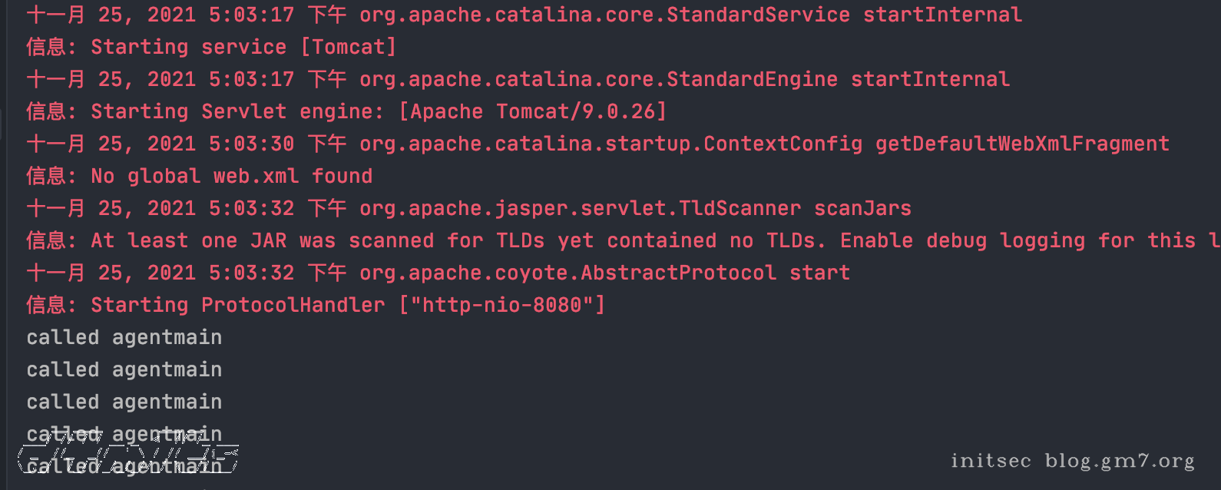Click the "No global web.xml found" message
The image size is (1221, 490).
231,176
